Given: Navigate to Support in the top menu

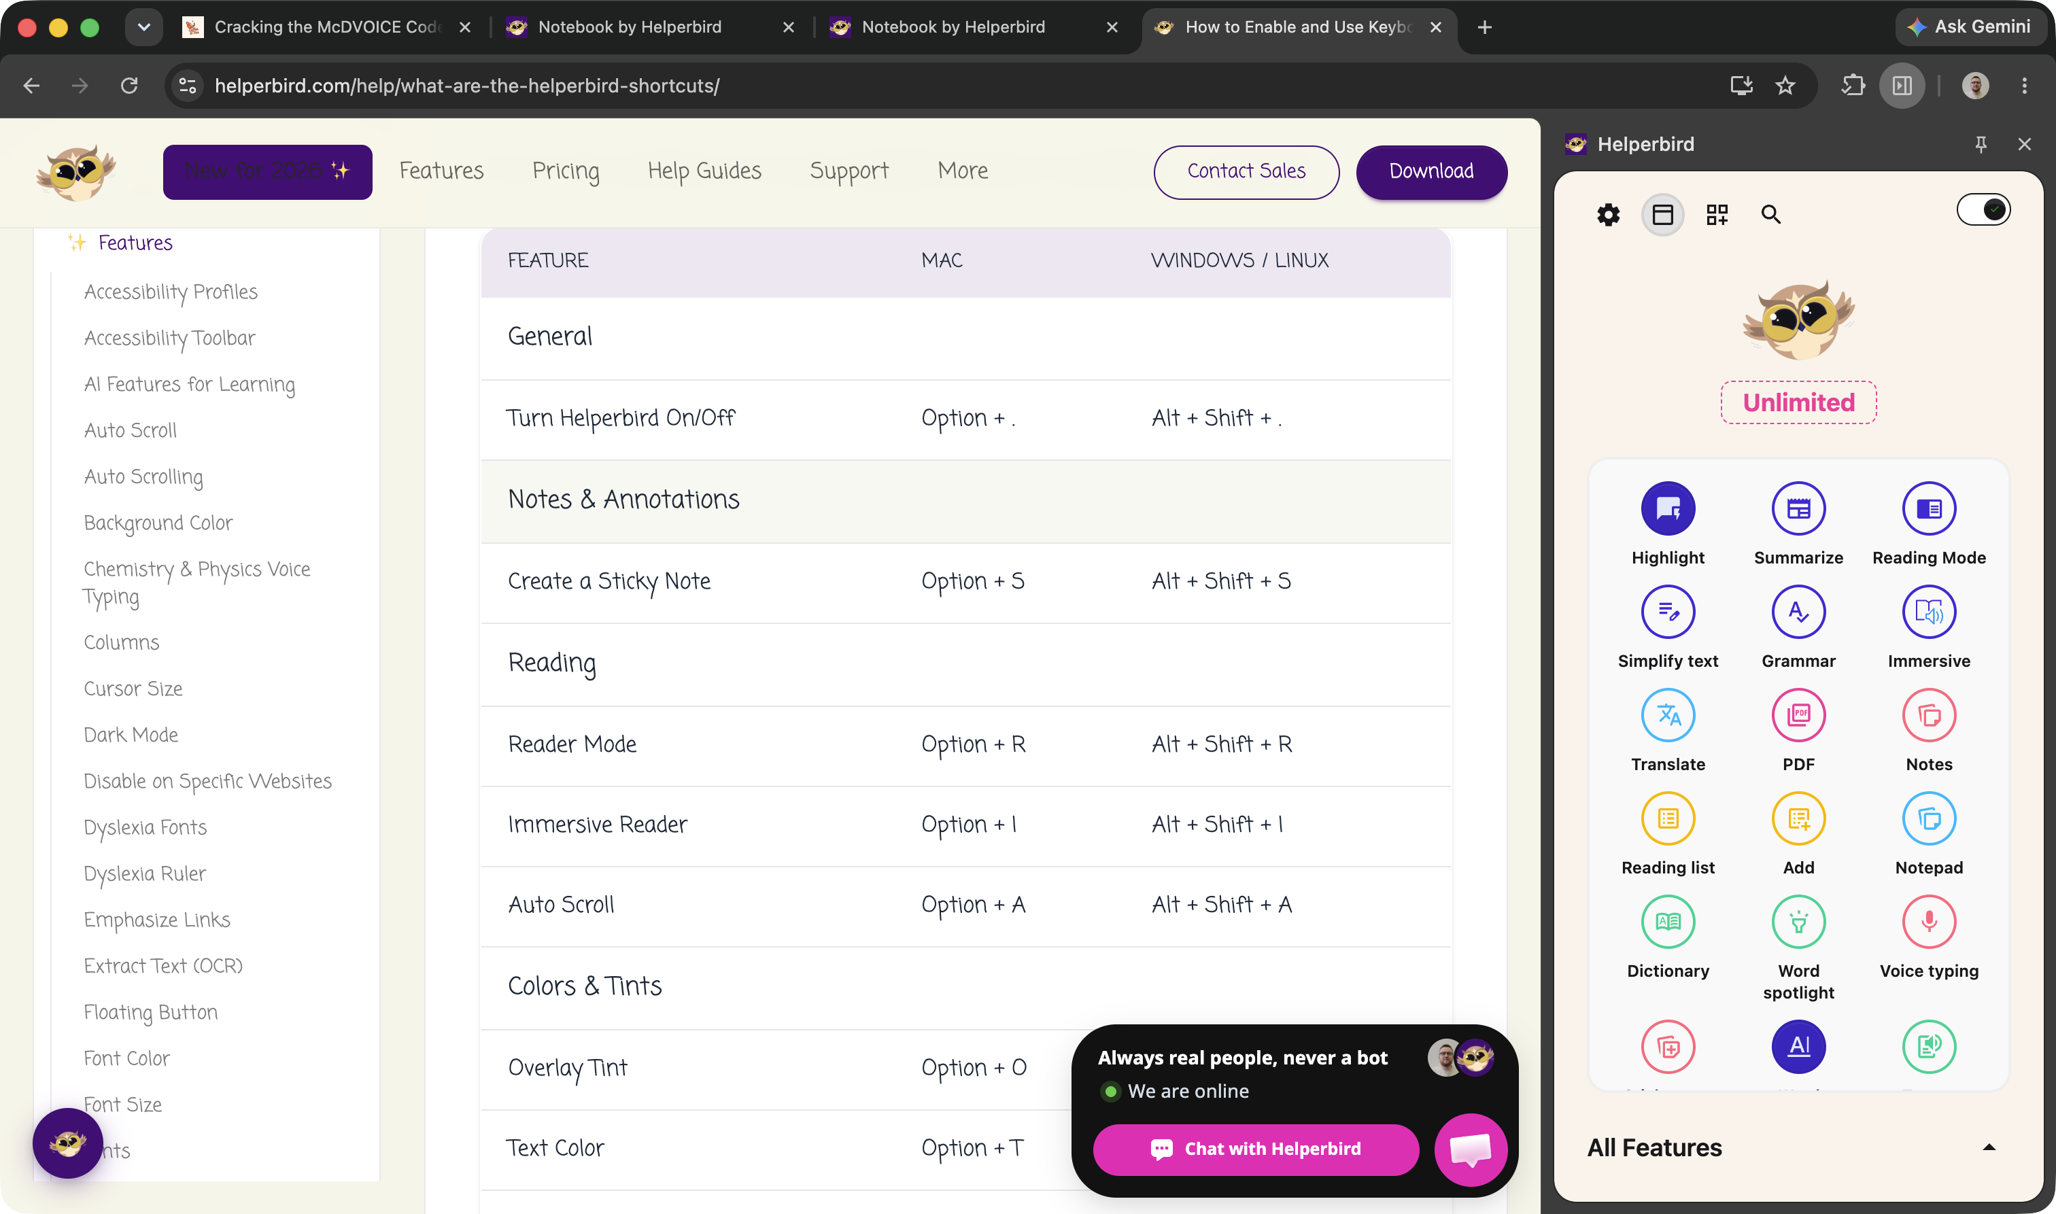Looking at the screenshot, I should [849, 170].
